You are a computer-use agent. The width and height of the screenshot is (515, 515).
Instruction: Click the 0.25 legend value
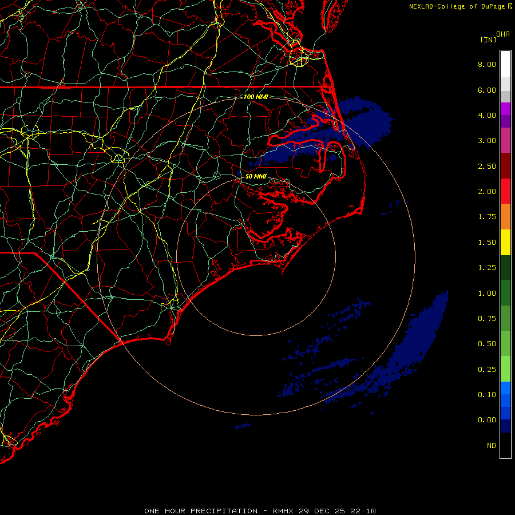click(x=487, y=370)
